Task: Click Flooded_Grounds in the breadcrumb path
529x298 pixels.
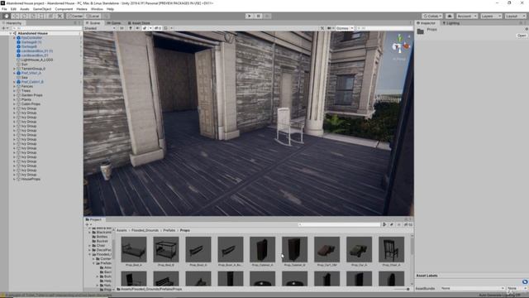Action: [145, 230]
